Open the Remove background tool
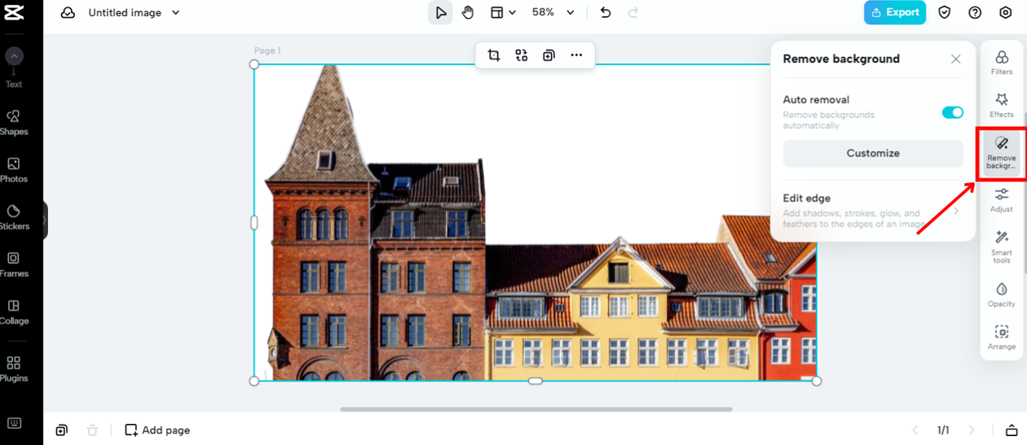The image size is (1027, 445). 1002,152
